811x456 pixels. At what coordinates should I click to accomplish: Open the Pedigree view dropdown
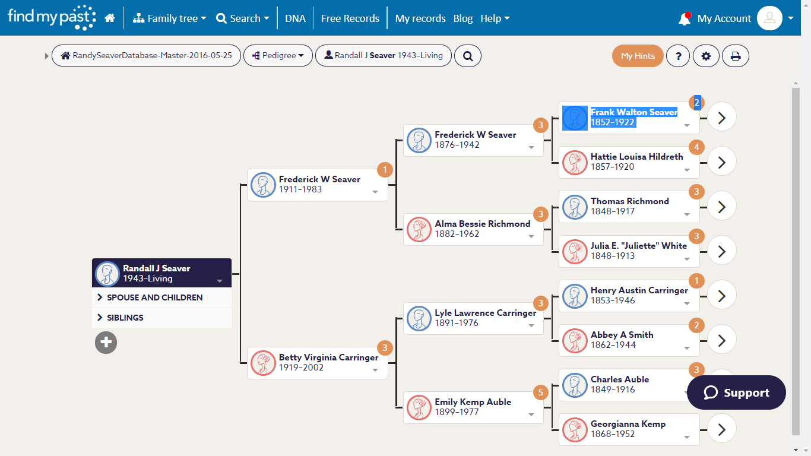(x=278, y=55)
